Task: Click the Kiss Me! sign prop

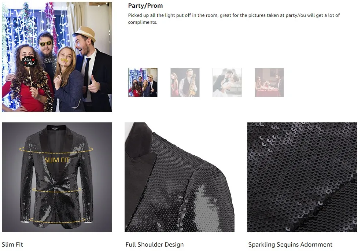Action: (x=29, y=61)
